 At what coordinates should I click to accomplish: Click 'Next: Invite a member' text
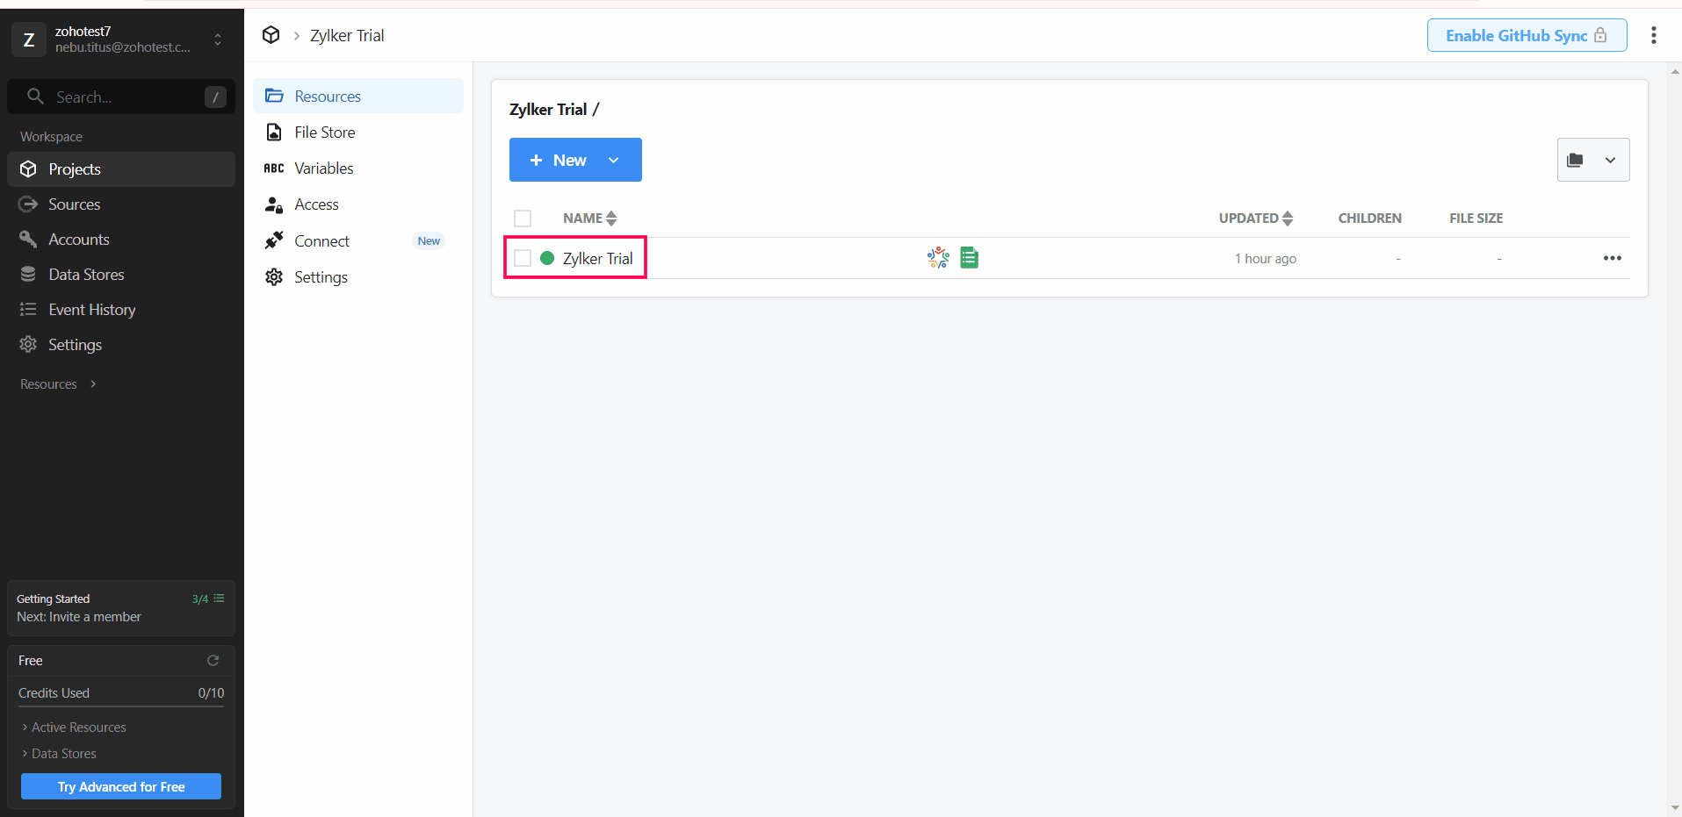pyautogui.click(x=79, y=617)
